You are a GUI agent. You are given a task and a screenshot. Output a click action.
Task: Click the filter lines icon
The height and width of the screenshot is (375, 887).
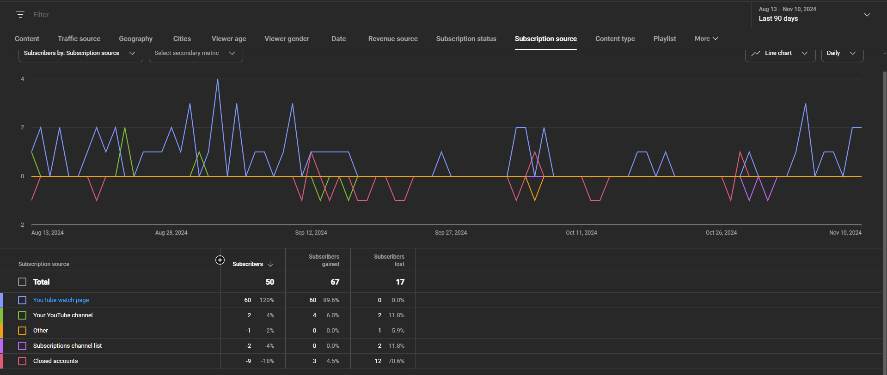click(x=20, y=15)
